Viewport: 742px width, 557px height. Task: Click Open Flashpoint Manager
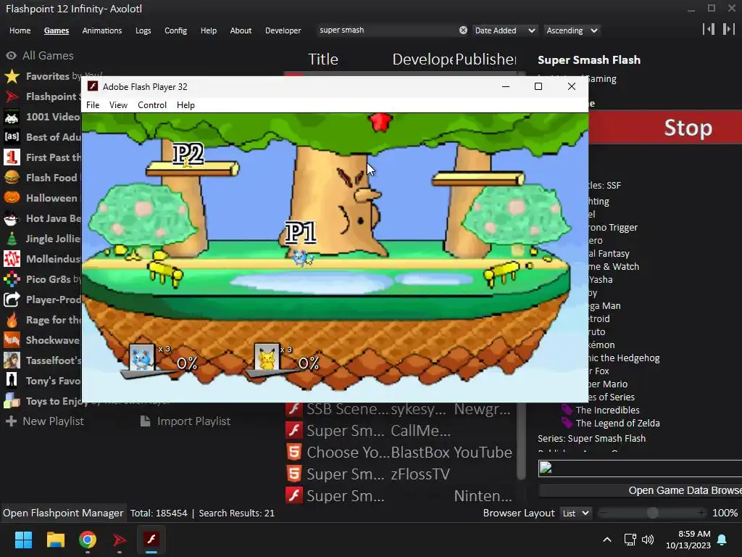[x=63, y=513]
